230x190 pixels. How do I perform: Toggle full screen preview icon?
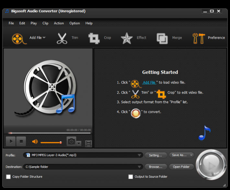click(88, 144)
